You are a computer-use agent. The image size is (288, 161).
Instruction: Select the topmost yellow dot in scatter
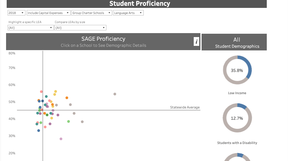(x=55, y=91)
